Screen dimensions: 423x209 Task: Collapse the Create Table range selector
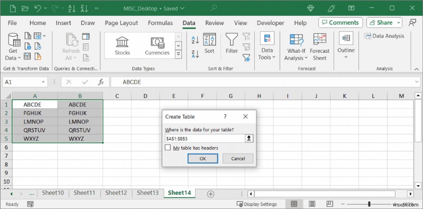tap(249, 138)
